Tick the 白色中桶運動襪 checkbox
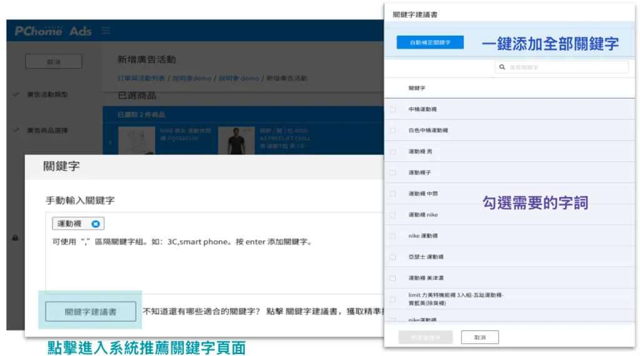Viewport: 640px width, 356px height. coord(392,130)
